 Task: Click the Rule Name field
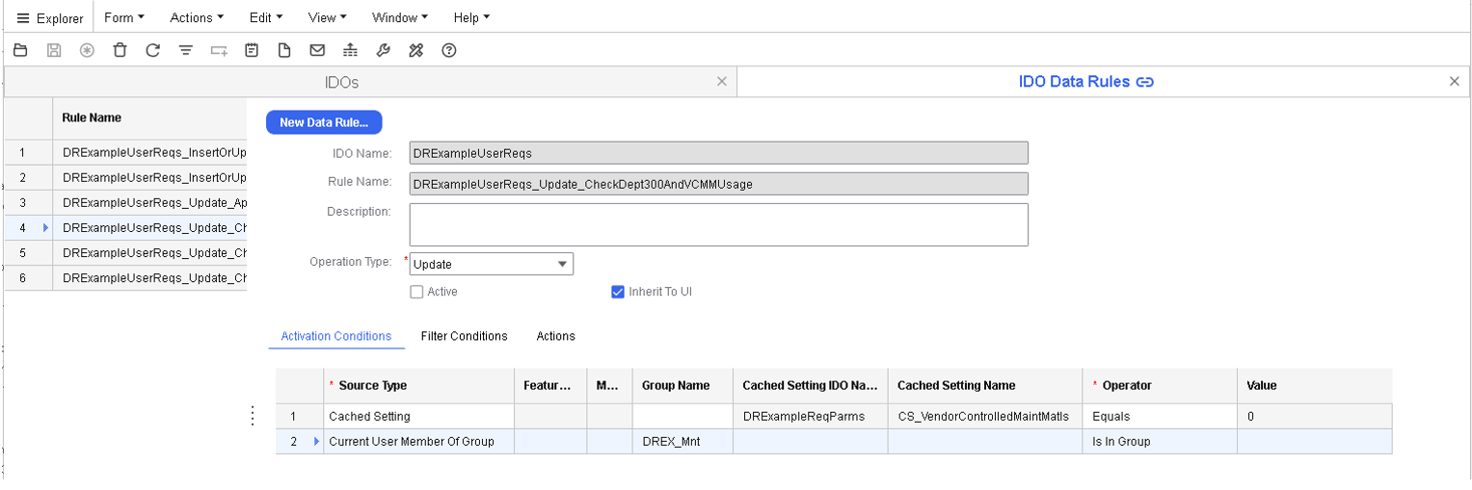719,184
